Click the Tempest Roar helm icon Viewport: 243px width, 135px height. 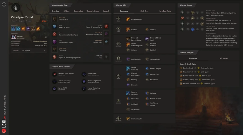pos(54,19)
